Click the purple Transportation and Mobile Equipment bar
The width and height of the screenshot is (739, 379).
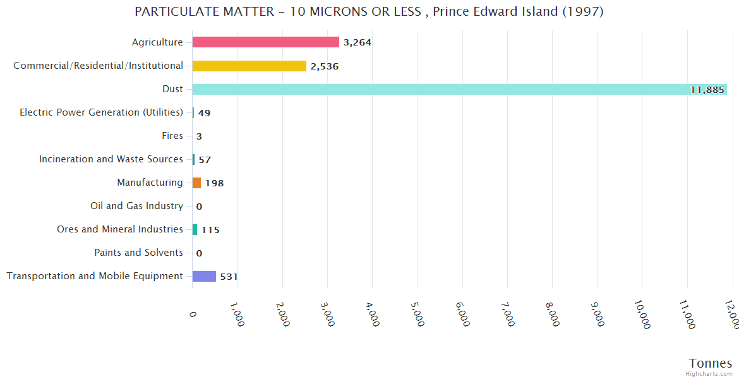[204, 276]
